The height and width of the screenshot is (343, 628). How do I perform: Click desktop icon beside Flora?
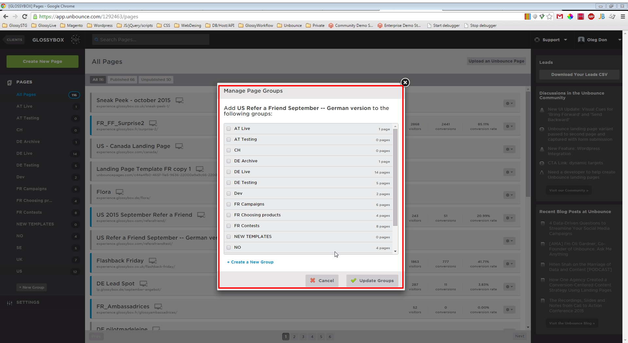[119, 192]
